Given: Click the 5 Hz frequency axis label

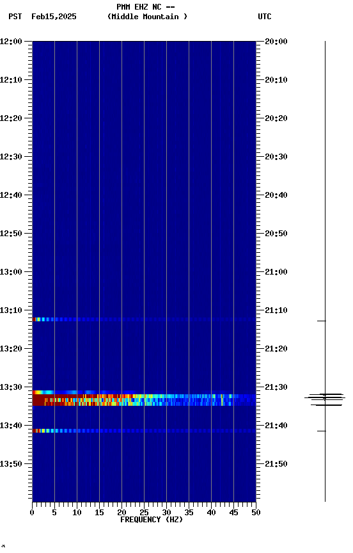Looking at the screenshot, I should (x=54, y=513).
